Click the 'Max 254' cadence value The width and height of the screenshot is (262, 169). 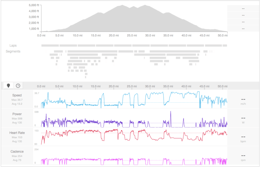[17, 156]
